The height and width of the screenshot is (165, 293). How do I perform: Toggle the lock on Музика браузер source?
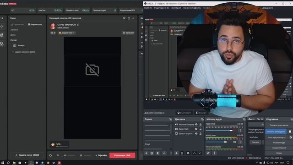[x=201, y=124]
